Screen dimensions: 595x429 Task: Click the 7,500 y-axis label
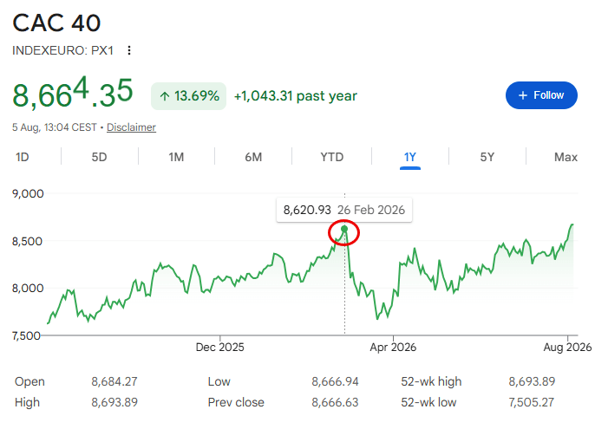click(x=26, y=335)
